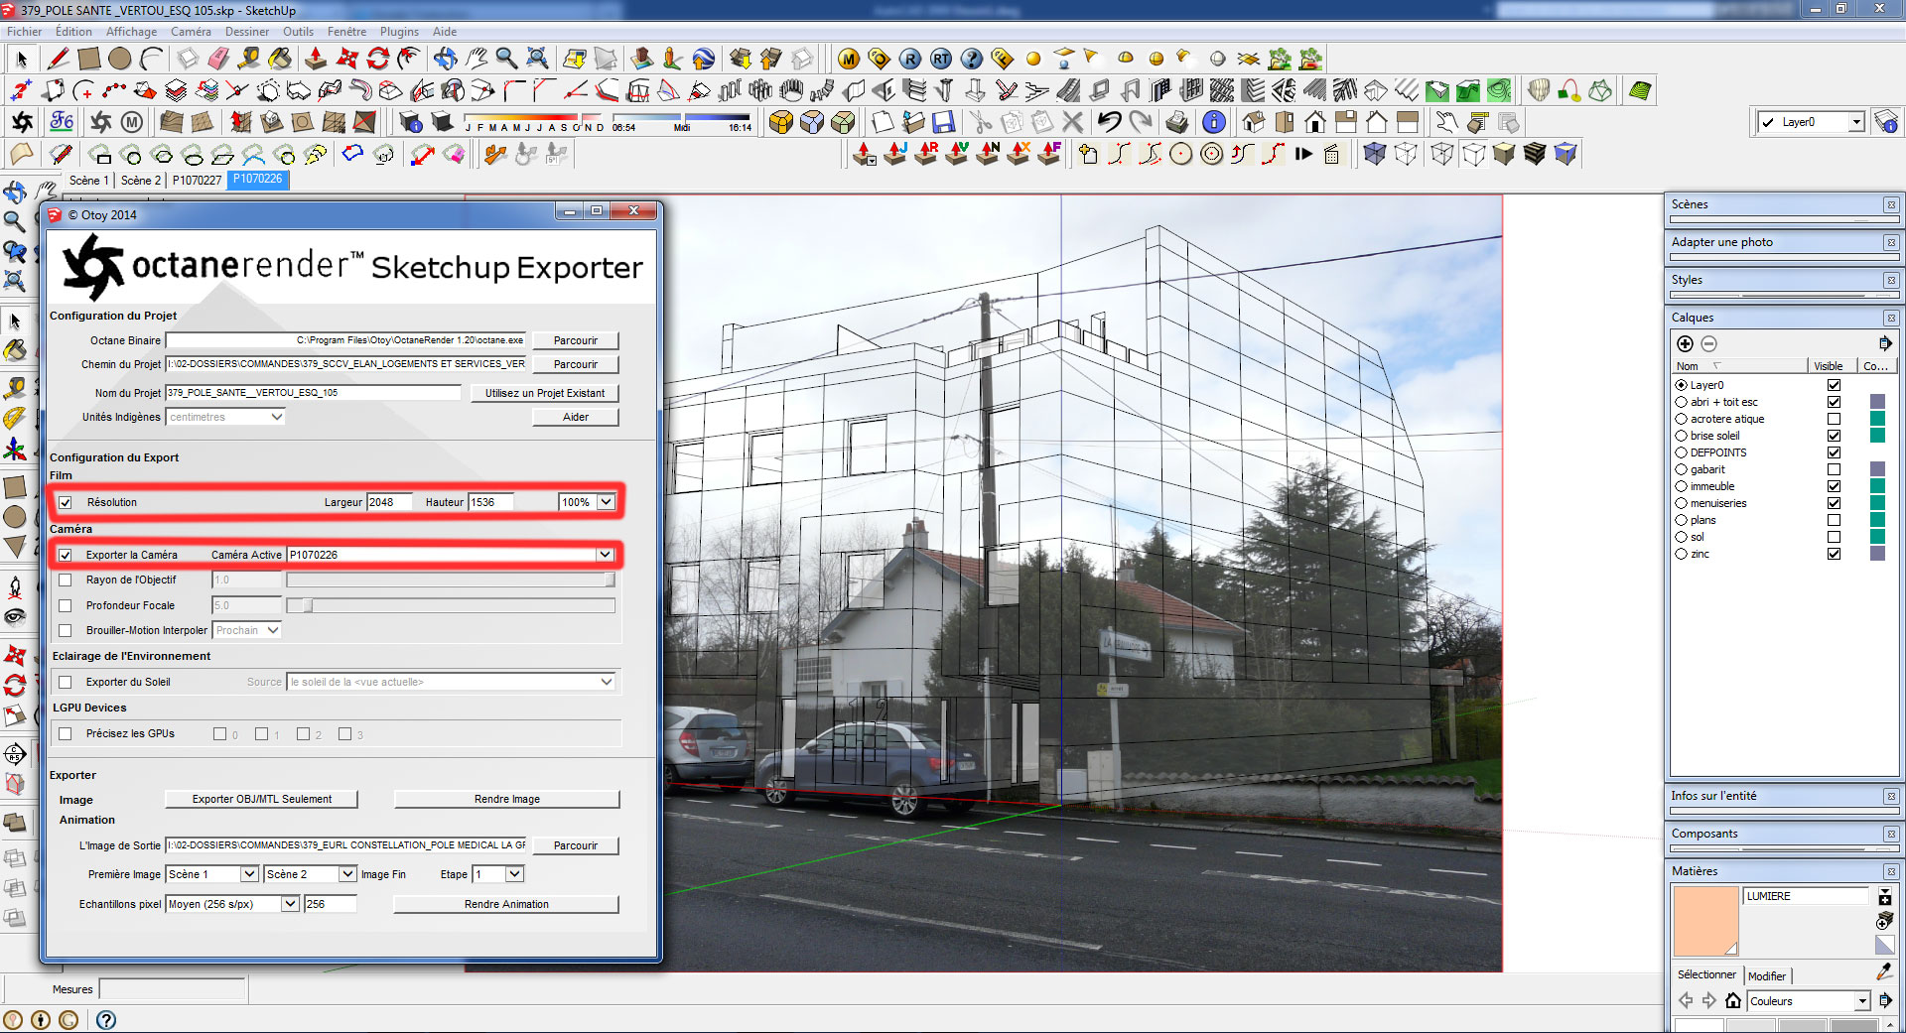Click the black Octane render toolbar icon
The height and width of the screenshot is (1033, 1906).
click(22, 122)
